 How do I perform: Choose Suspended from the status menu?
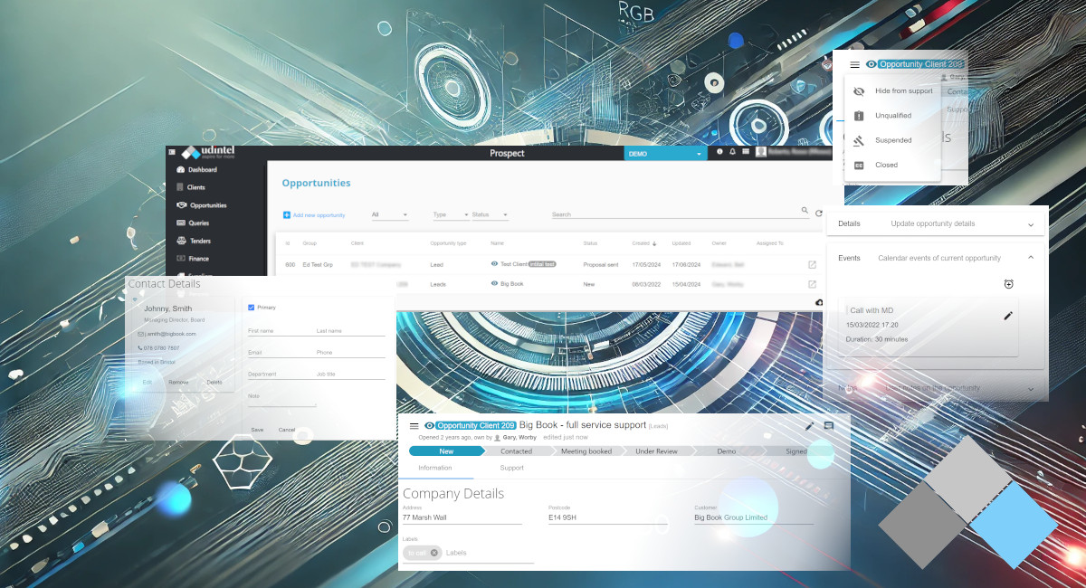[892, 140]
